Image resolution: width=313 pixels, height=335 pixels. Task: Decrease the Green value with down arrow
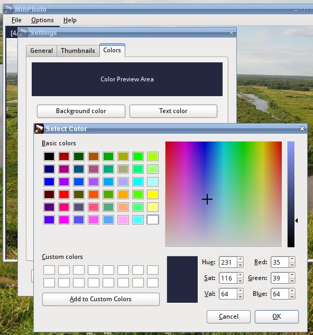coord(292,281)
